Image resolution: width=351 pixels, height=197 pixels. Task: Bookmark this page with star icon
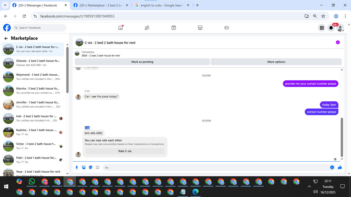pos(323,16)
